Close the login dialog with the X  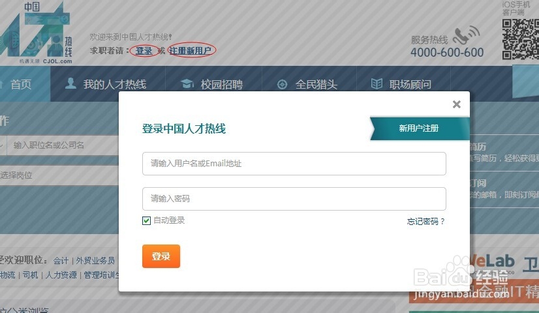tap(457, 104)
